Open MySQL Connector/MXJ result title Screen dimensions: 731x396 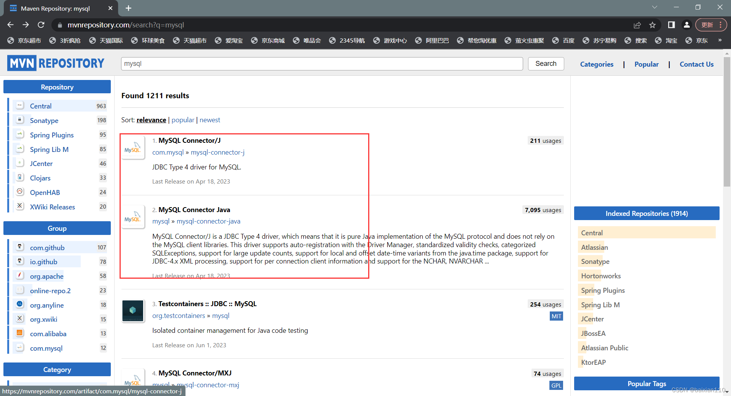195,373
